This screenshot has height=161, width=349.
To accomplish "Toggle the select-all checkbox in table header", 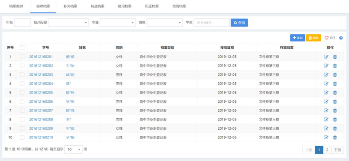I will click(x=22, y=47).
